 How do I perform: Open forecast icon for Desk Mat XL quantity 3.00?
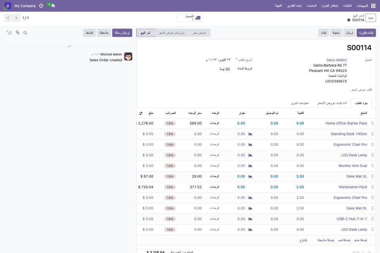[250, 177]
